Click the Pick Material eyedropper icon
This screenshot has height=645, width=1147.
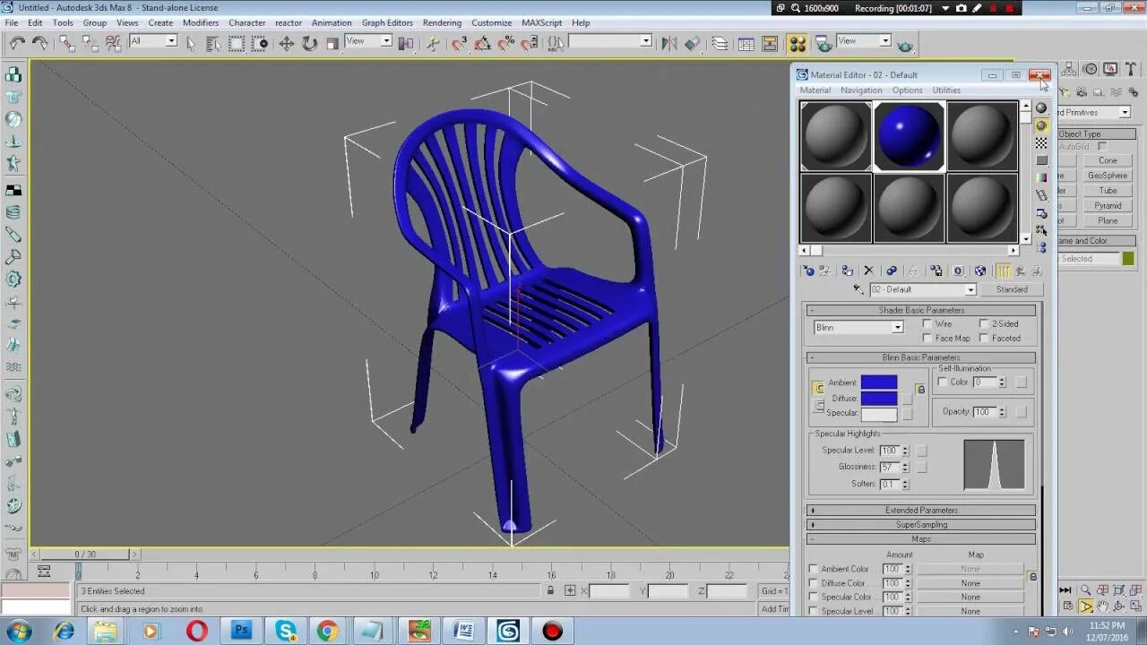[858, 289]
